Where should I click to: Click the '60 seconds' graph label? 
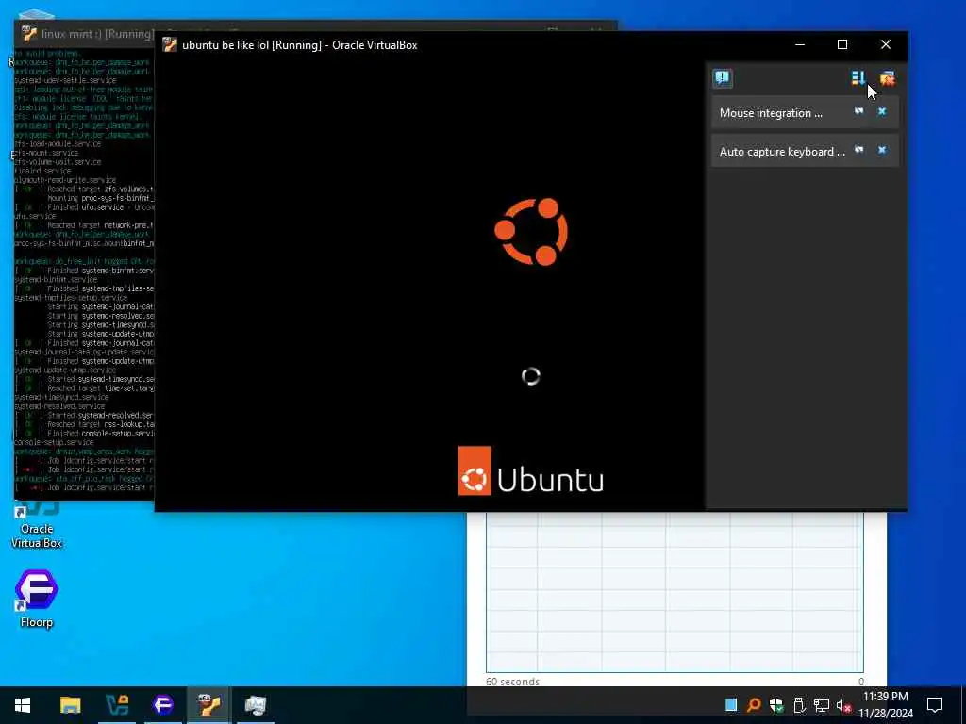coord(512,682)
